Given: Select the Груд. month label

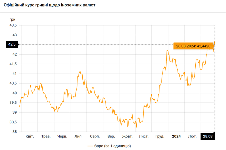Looking at the screenshot, I should pyautogui.click(x=160, y=136).
